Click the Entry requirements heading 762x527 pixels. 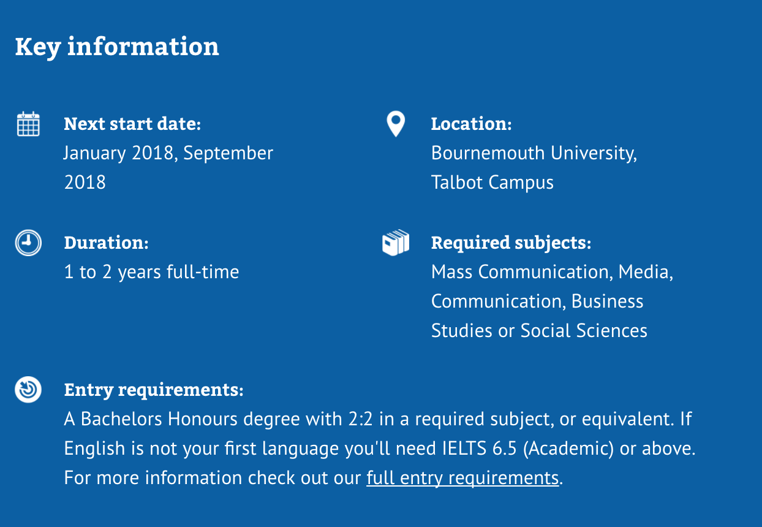154,390
